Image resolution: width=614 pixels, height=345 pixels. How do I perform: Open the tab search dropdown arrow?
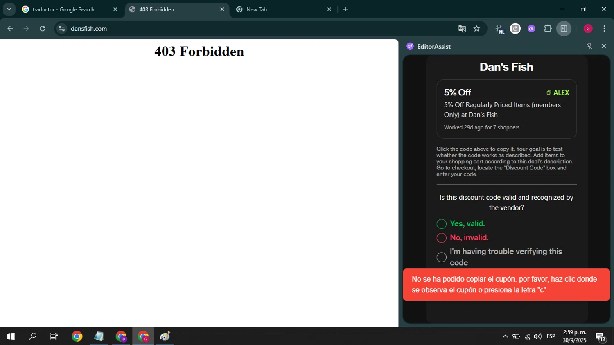[9, 9]
